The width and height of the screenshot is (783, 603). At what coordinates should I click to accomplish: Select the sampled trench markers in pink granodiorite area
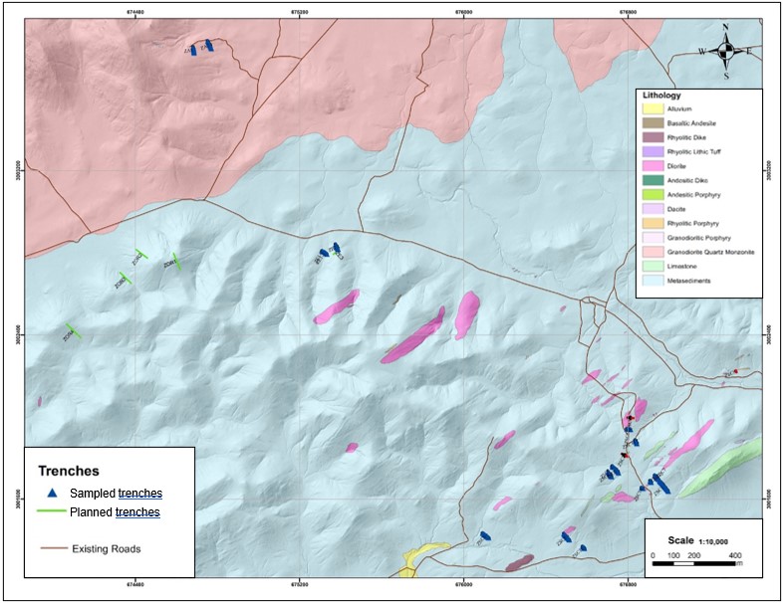(202, 48)
